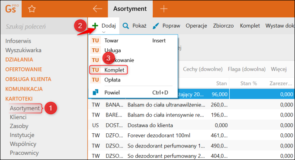Click the Powiel duplicate icon
Screen dimensions: 295x160
coord(96,92)
